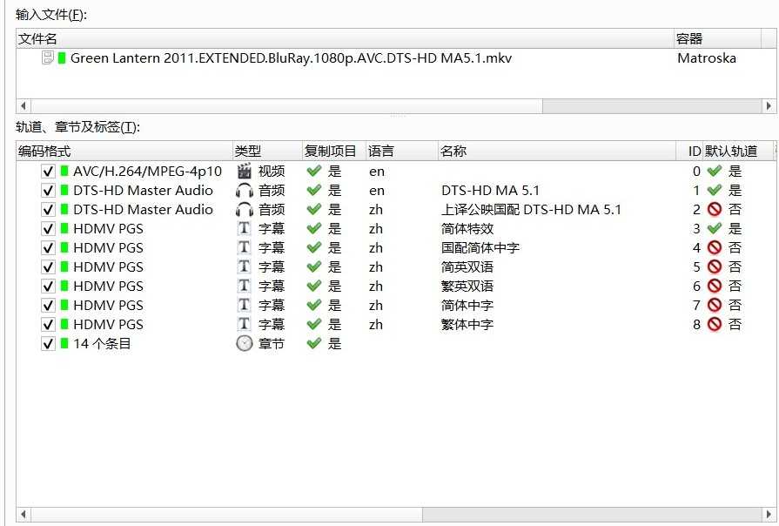Click the 编码格式 column header
Viewport: 779px width, 526px height.
pos(41,150)
